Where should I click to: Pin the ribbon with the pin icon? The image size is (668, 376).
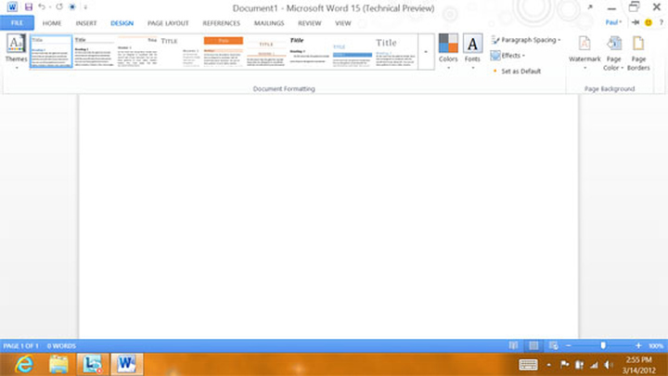coord(636,22)
